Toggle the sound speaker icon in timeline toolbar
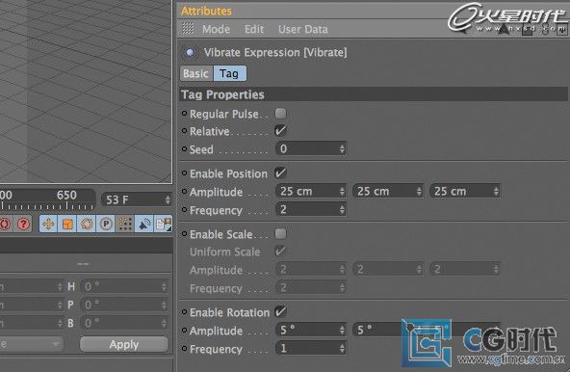The height and width of the screenshot is (372, 570). [144, 224]
